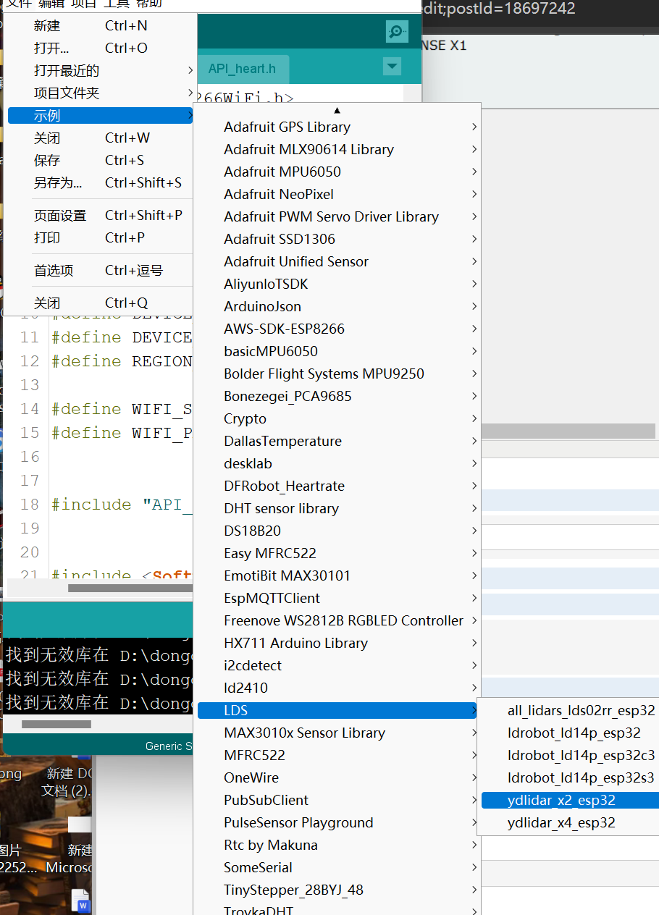Expand Adafruit MPU6050 examples
This screenshot has height=915, width=659.
coord(337,172)
